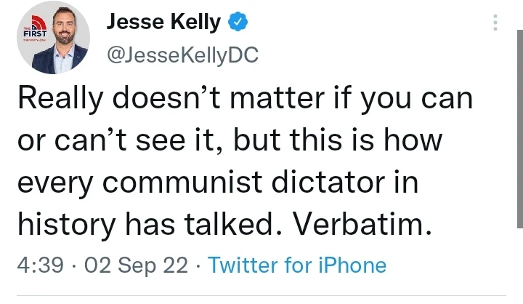Image resolution: width=523 pixels, height=304 pixels.
Task: Click the Twitter for iPhone source link
Action: pos(297,265)
